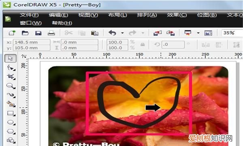Select the Rectangle tool
The image size is (243, 146).
tap(11, 113)
